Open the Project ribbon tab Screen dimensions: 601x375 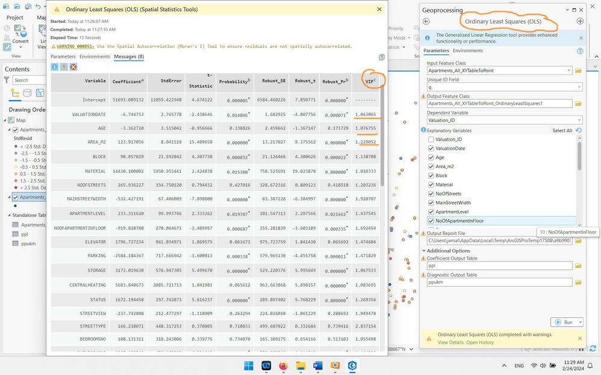pyautogui.click(x=14, y=17)
